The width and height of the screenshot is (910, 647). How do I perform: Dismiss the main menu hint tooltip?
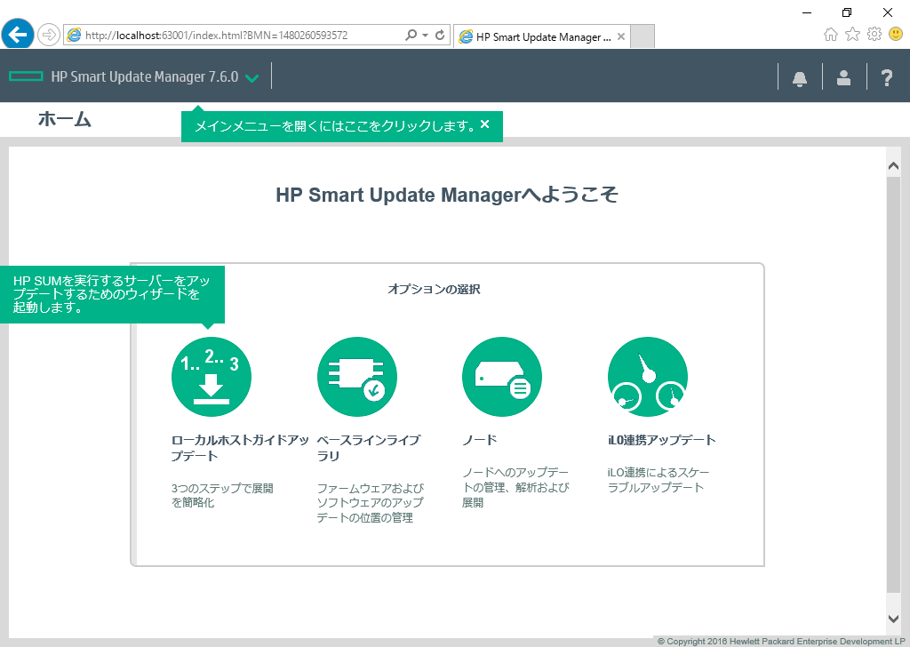485,124
